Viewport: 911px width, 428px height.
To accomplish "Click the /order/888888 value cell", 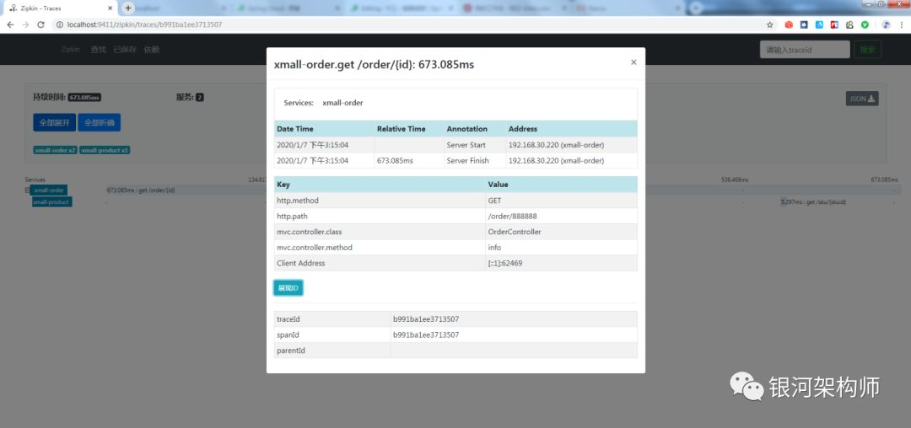I will [x=561, y=216].
